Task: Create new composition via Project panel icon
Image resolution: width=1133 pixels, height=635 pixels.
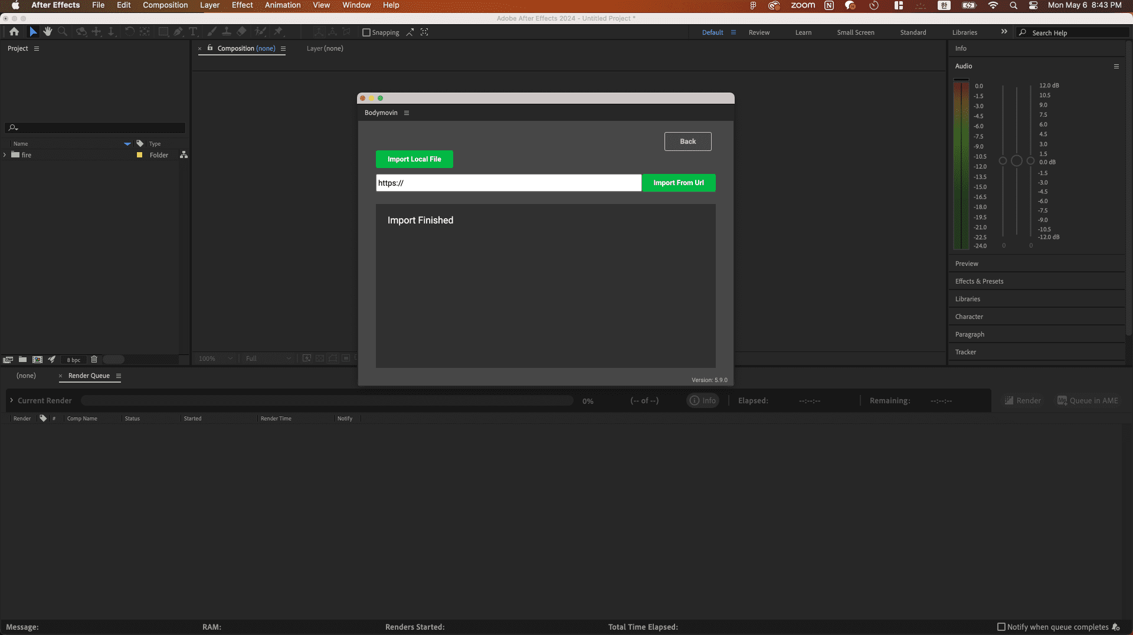Action: coord(37,360)
